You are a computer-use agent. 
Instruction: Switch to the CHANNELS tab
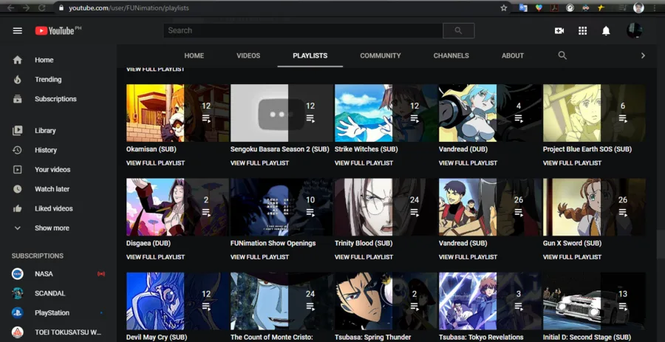[x=451, y=55]
